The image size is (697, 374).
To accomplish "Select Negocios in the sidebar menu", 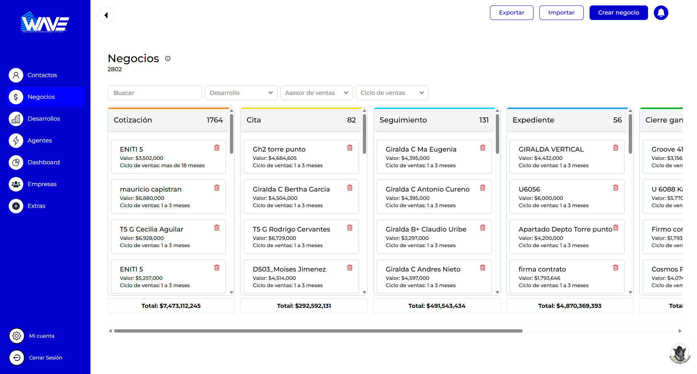I will point(45,97).
